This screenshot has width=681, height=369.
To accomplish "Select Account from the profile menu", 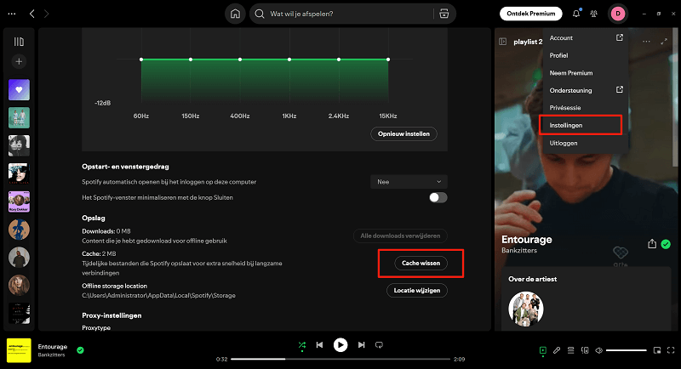I will (x=586, y=37).
